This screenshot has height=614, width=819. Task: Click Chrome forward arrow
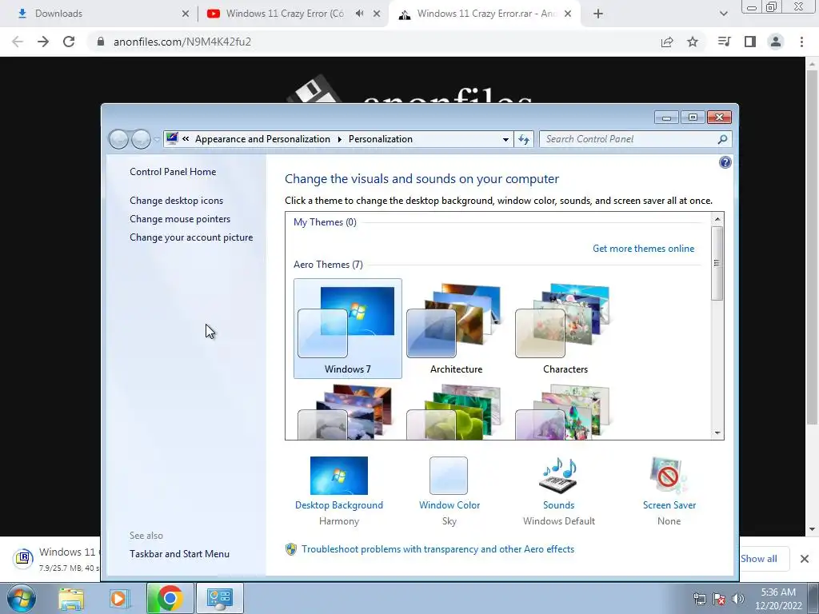[43, 42]
